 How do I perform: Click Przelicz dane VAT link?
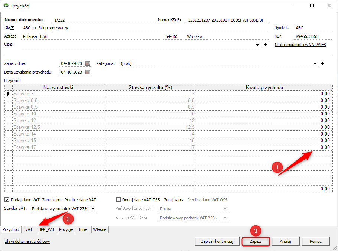click(x=80, y=200)
